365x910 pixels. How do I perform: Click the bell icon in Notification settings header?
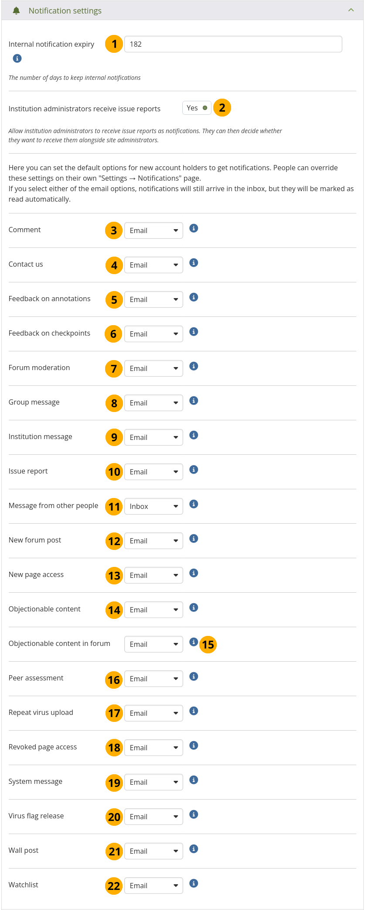pos(16,10)
